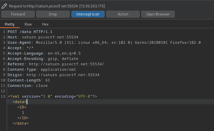Click line number 13 in the gutter

[x=3, y=96]
